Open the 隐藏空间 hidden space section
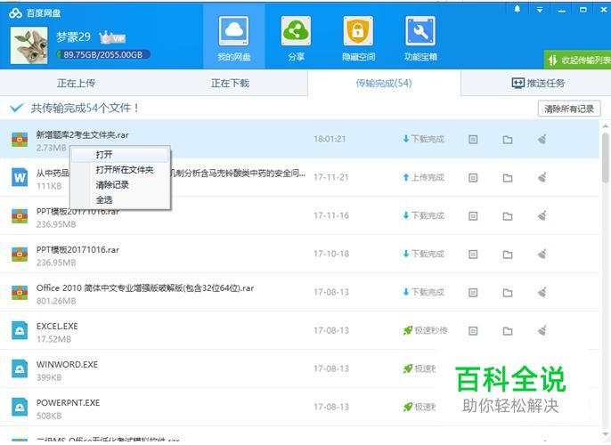This screenshot has width=611, height=445. coord(358,38)
